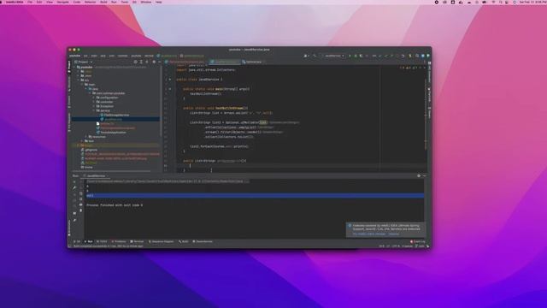This screenshot has width=547, height=308.
Task: Collapse the src folder arrow
Action: pyautogui.click(x=78, y=80)
